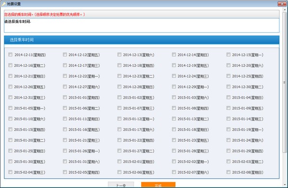Check the 2014-12-11 (星期四) date checkbox

pyautogui.click(x=11, y=54)
